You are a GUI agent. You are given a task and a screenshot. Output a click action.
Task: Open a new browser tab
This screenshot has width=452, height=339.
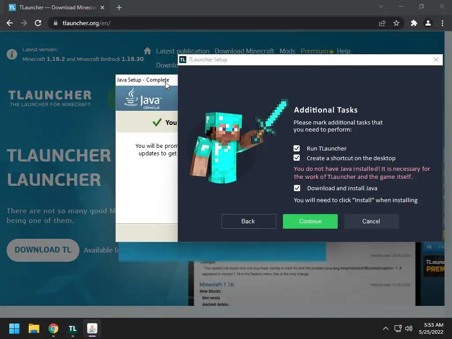pos(119,8)
